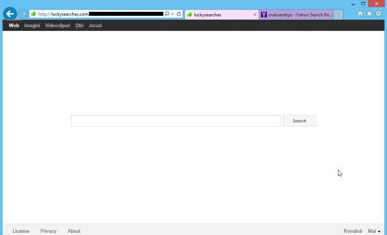Focus the main search text box
The image size is (387, 235).
[x=176, y=121]
